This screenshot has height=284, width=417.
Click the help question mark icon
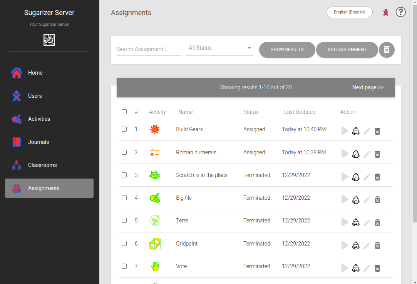tap(401, 12)
